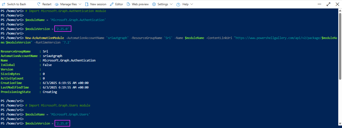
Task: Click the Restart power icon
Action: coord(39,4)
